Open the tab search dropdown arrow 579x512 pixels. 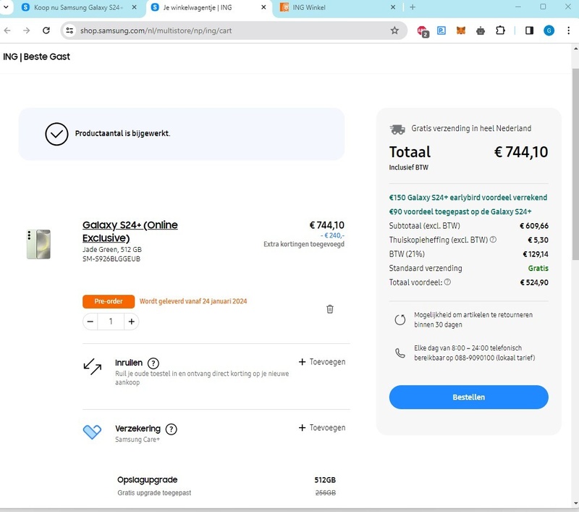(7, 7)
